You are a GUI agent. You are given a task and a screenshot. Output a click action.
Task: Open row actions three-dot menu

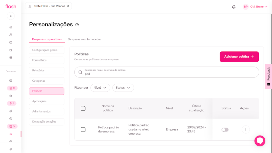pos(246,129)
